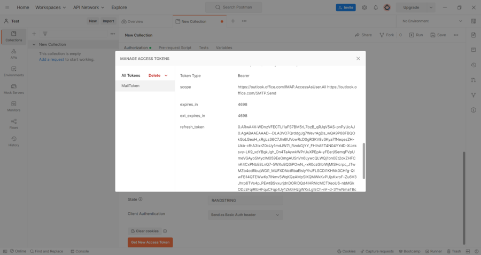Open collection info icon in right sidebar

(x=474, y=110)
